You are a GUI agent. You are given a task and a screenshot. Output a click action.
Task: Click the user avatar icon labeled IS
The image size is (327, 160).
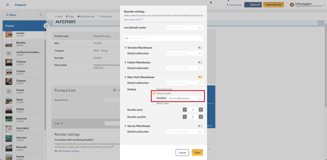point(292,5)
